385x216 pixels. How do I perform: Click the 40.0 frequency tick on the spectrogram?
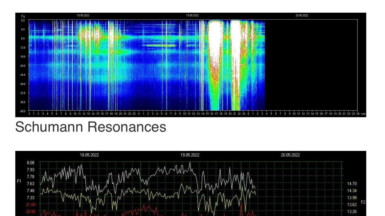click(23, 111)
